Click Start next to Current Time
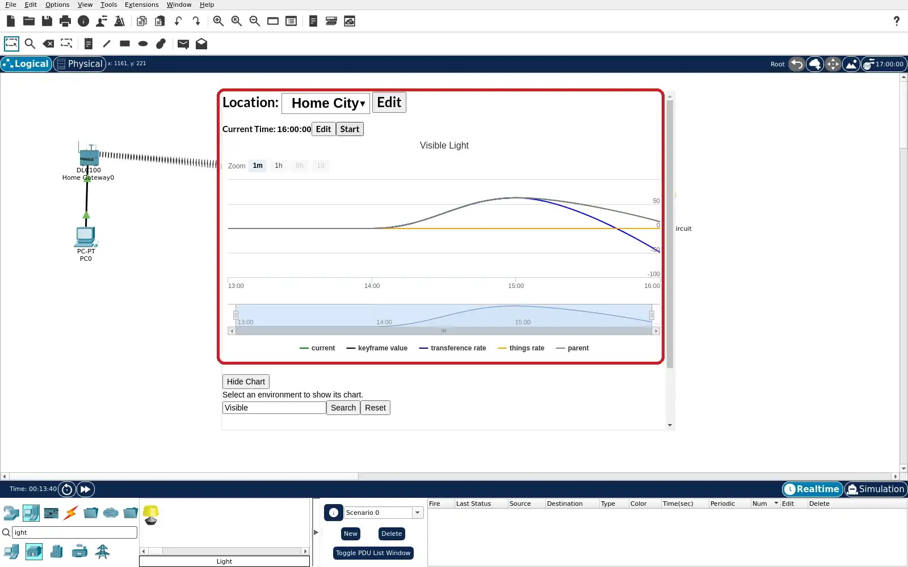The width and height of the screenshot is (908, 567). point(350,129)
